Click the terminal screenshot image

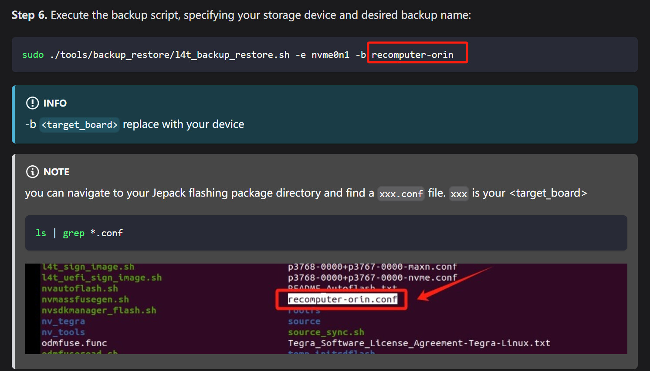[x=326, y=309]
